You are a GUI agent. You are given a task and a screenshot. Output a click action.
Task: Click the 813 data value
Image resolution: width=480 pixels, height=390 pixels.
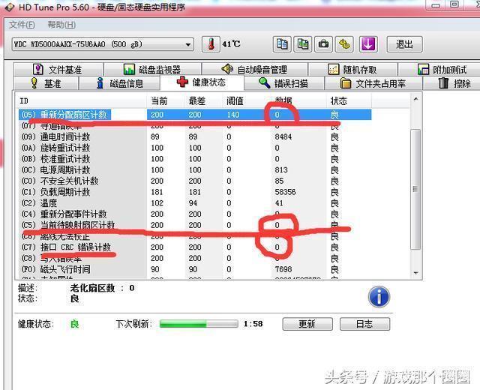tap(281, 170)
